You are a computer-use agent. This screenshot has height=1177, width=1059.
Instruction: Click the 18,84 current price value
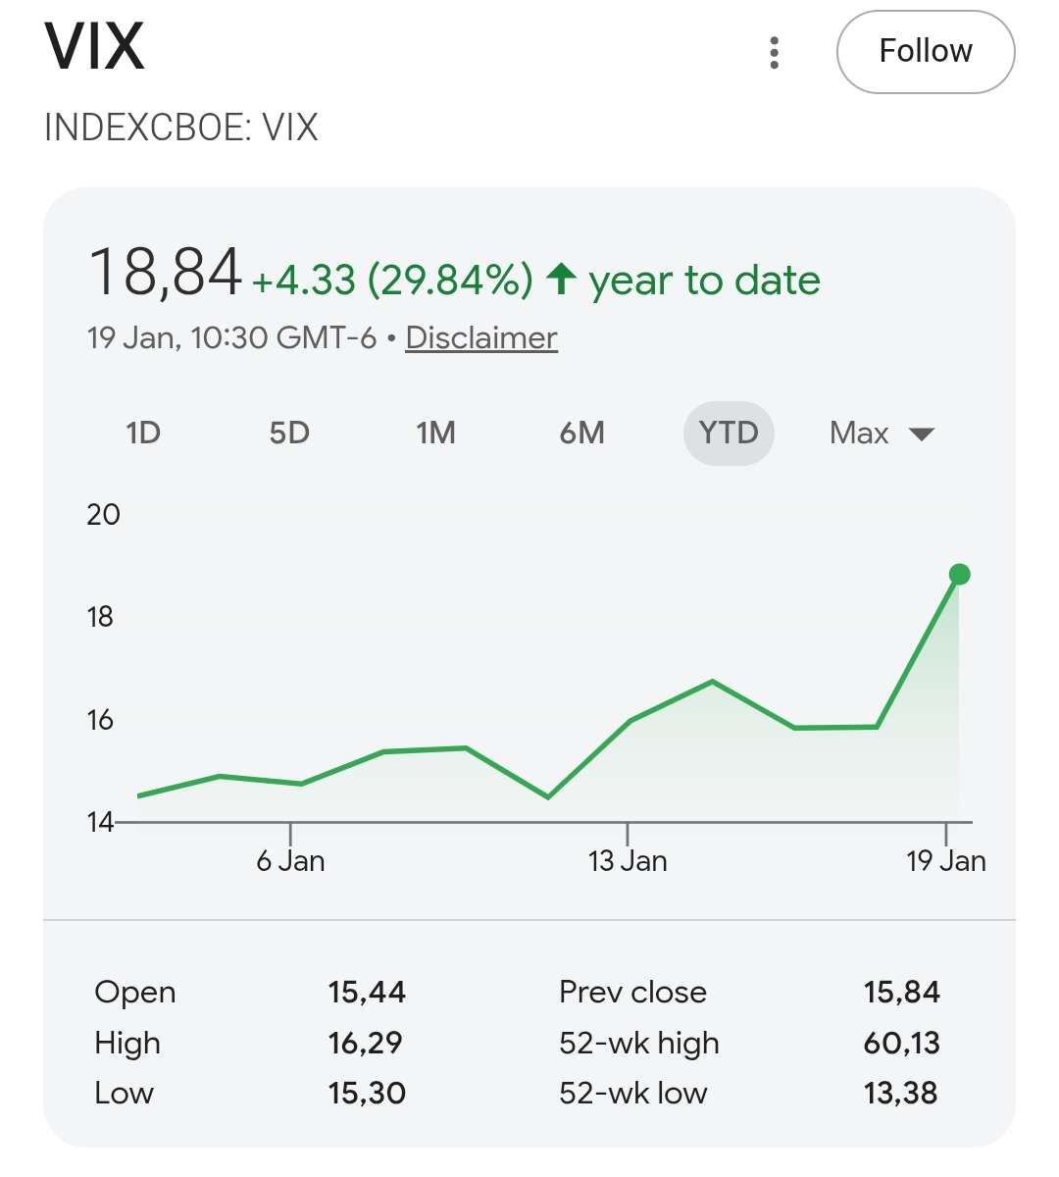tap(165, 272)
